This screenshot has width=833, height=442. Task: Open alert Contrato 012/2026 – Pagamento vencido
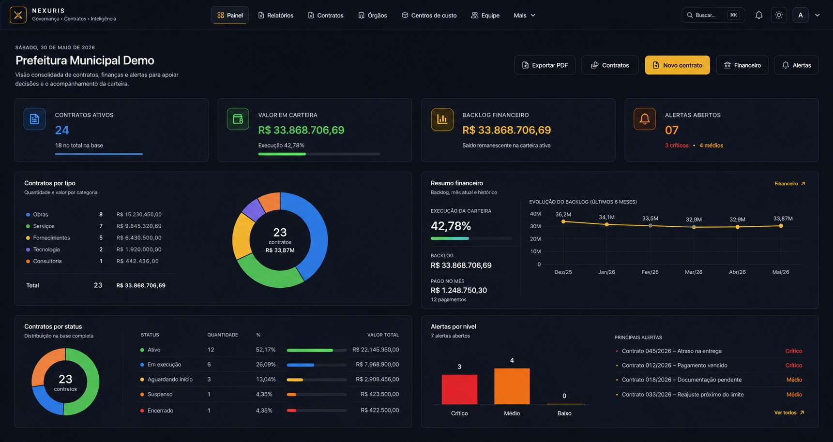709,366
